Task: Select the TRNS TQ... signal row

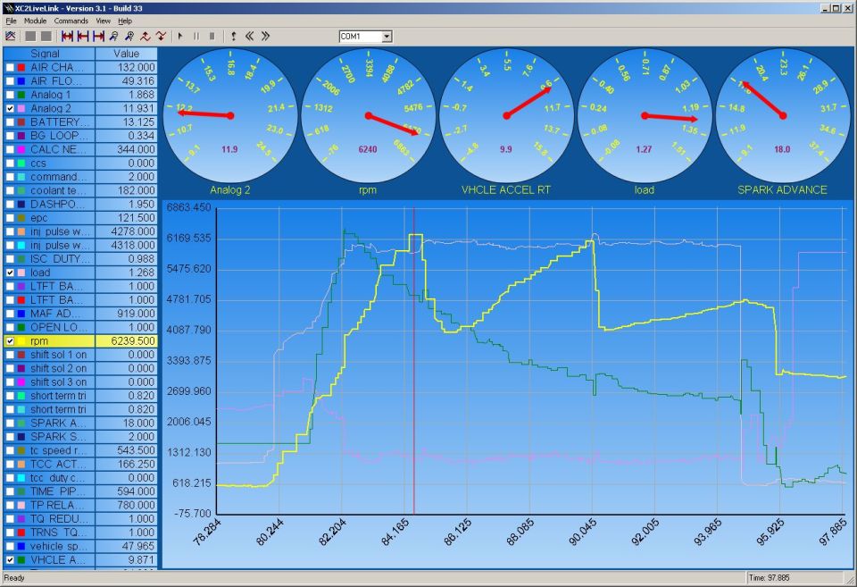Action: (80, 532)
